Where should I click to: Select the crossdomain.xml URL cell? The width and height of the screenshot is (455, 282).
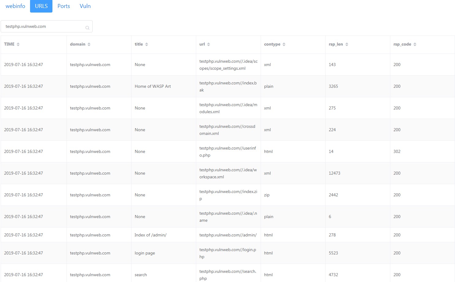(x=228, y=130)
